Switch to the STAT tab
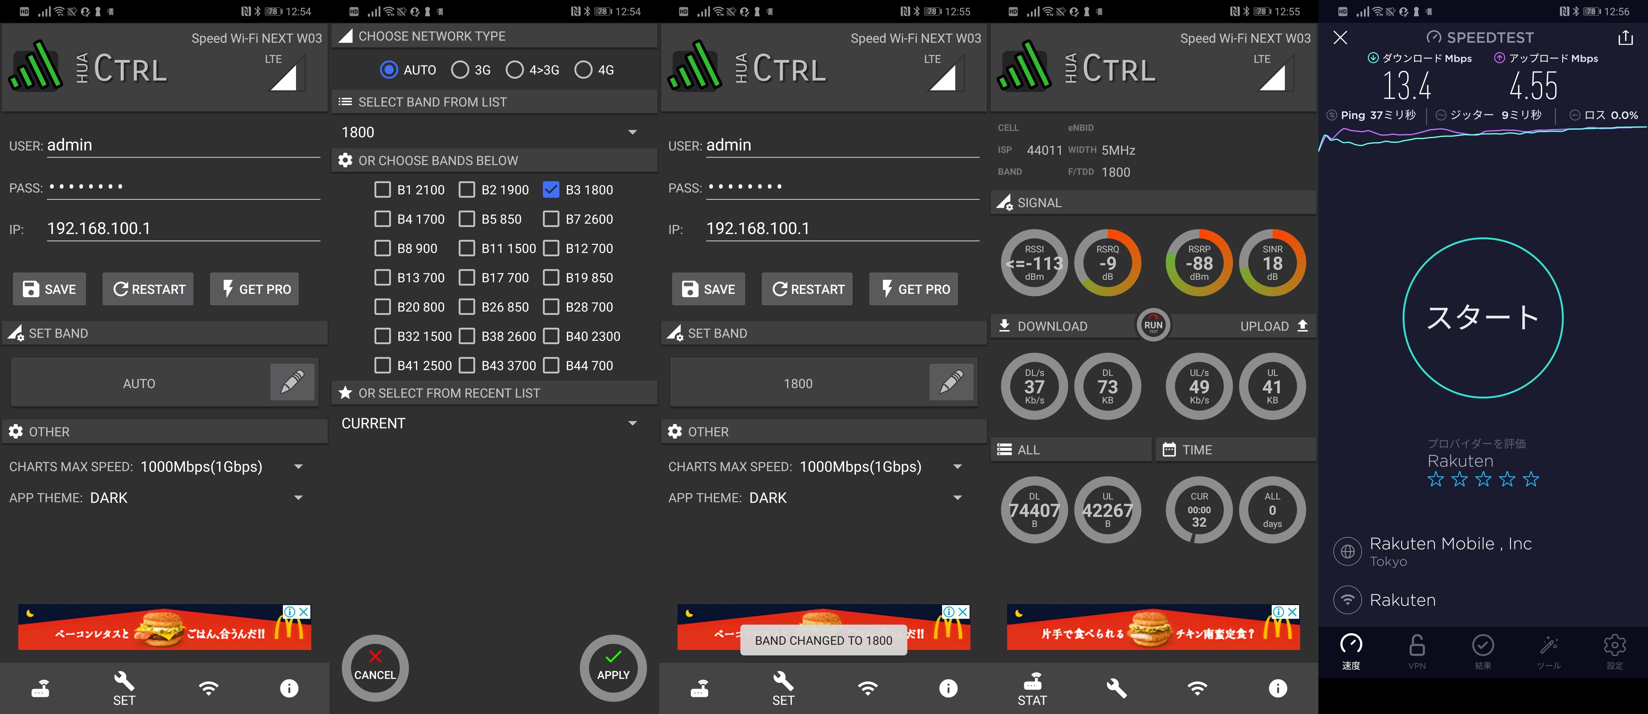1648x714 pixels. [1032, 689]
